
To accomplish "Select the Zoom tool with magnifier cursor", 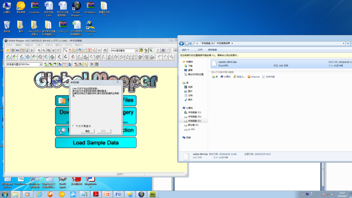I will tap(65, 50).
